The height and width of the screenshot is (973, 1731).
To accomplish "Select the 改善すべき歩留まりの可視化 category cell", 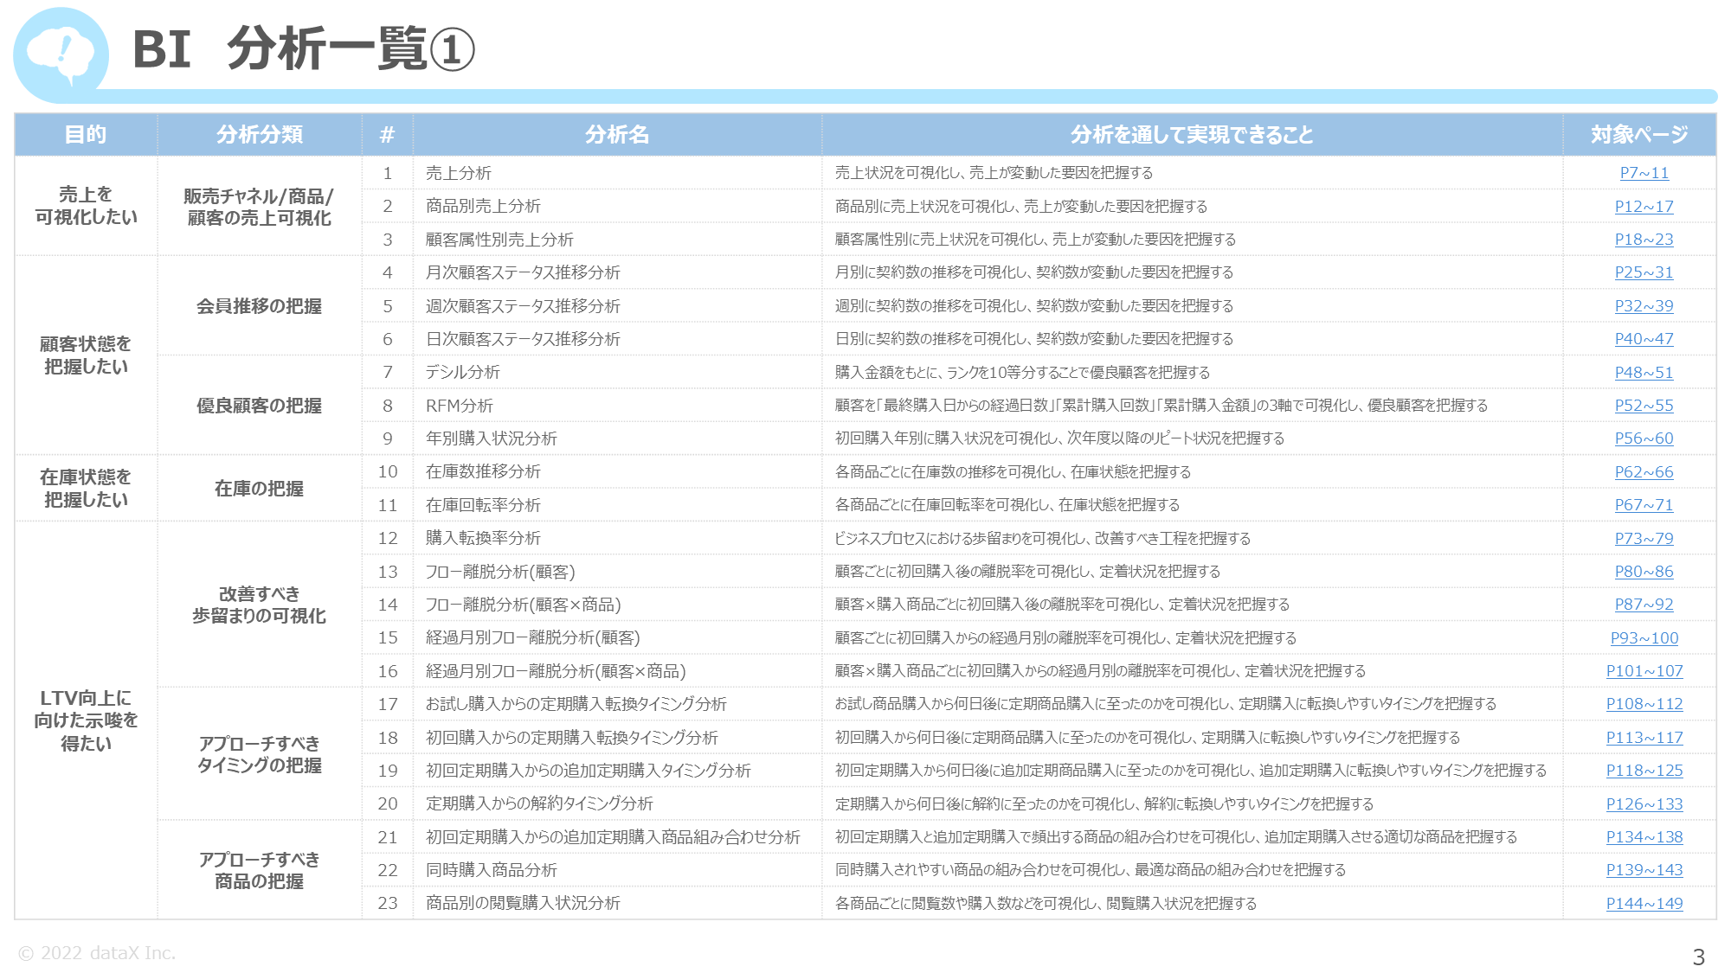I will tap(260, 605).
